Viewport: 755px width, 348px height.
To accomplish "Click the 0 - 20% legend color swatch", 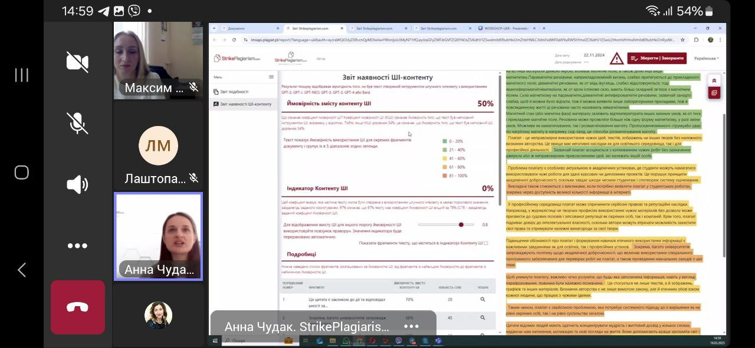I will pyautogui.click(x=444, y=141).
